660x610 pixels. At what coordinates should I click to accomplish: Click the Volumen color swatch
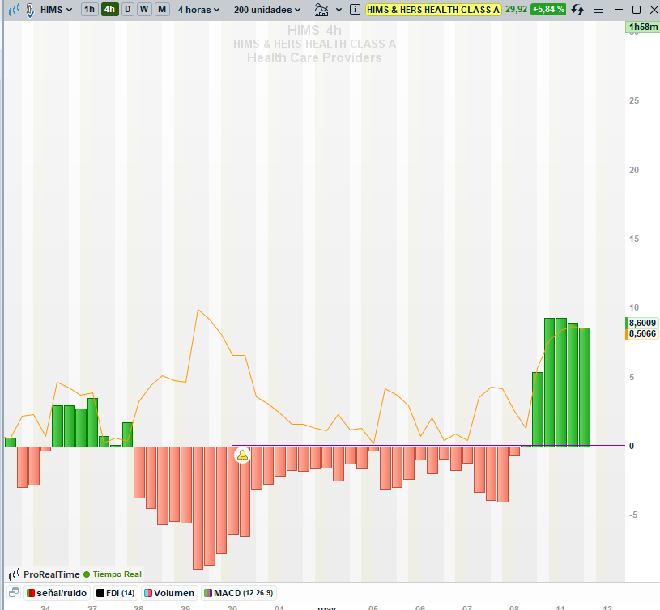(148, 593)
